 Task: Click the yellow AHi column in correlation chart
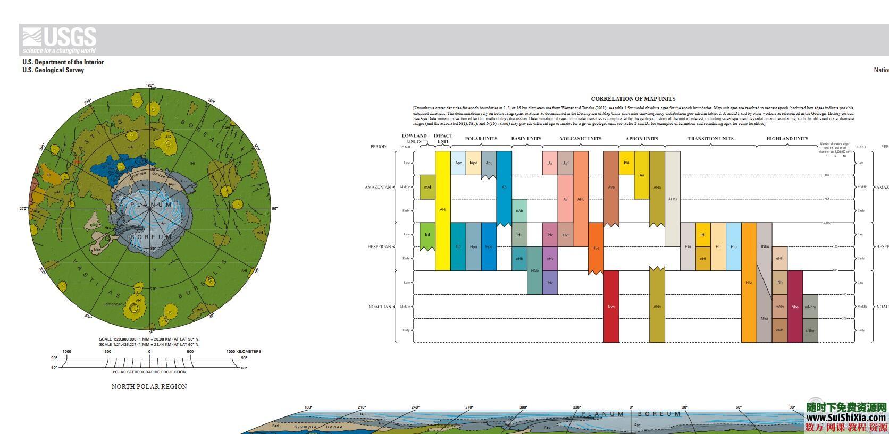point(442,210)
